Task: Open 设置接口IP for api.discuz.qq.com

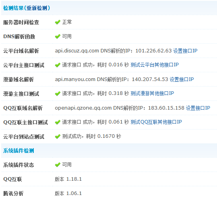Action: pos(185,51)
